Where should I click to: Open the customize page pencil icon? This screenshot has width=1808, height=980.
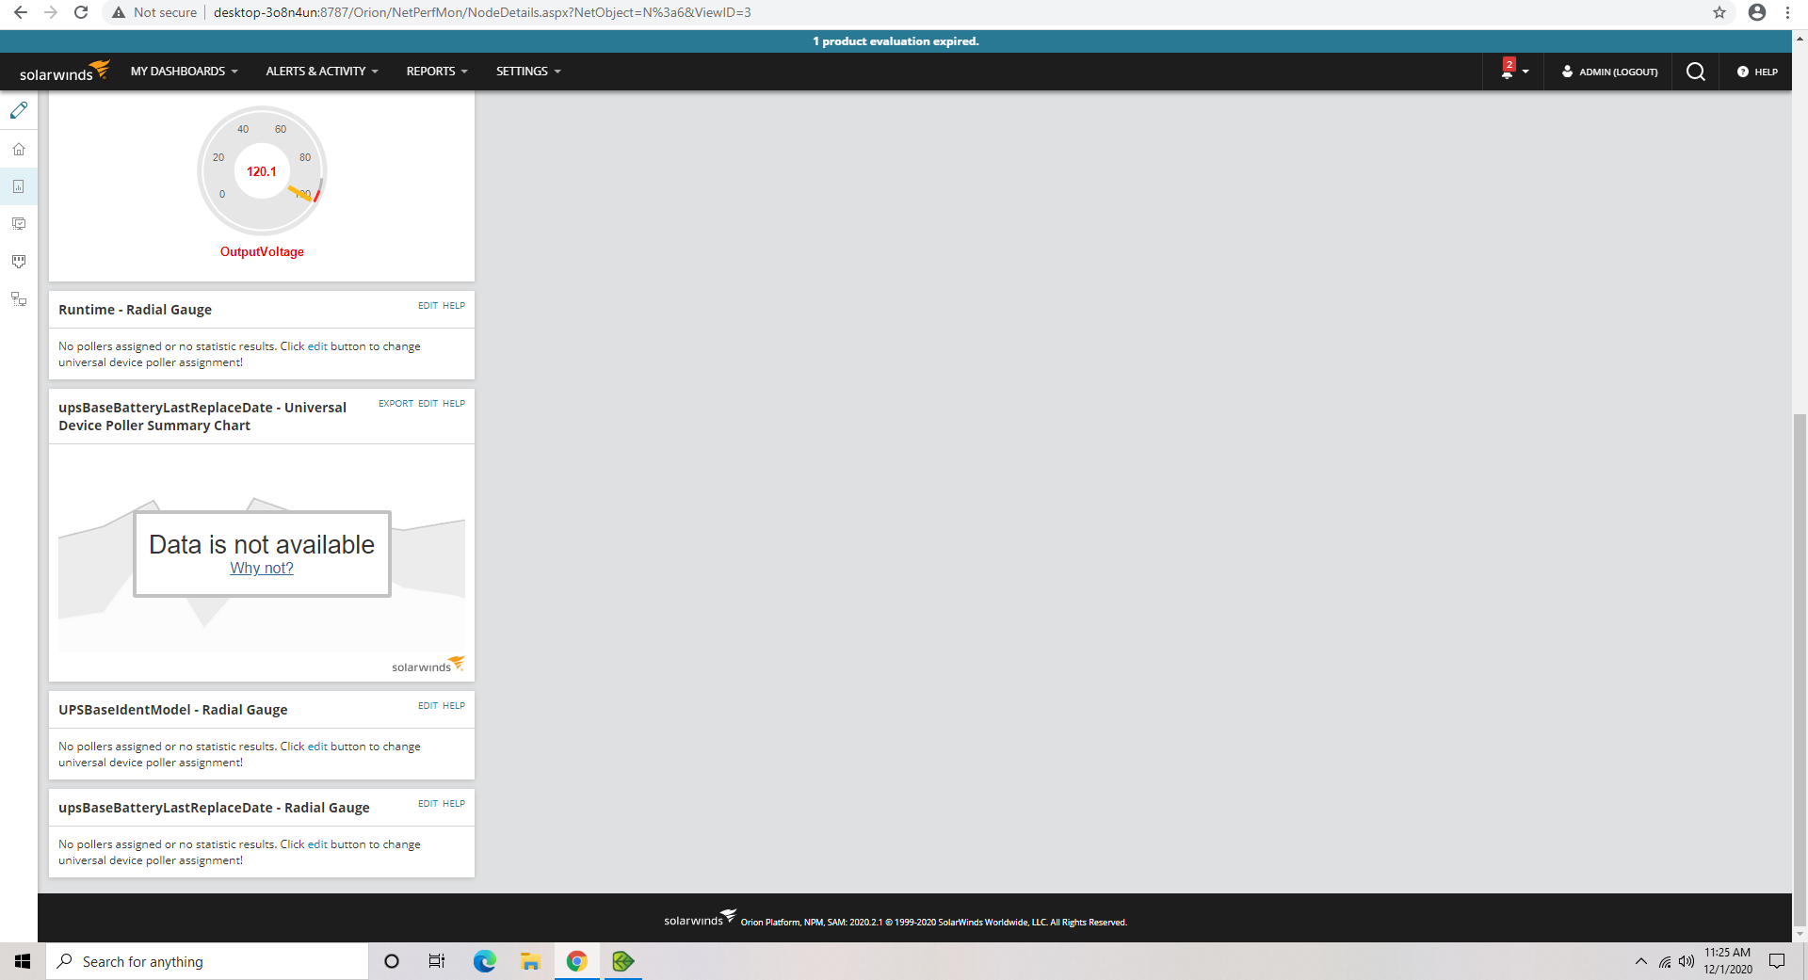click(19, 111)
